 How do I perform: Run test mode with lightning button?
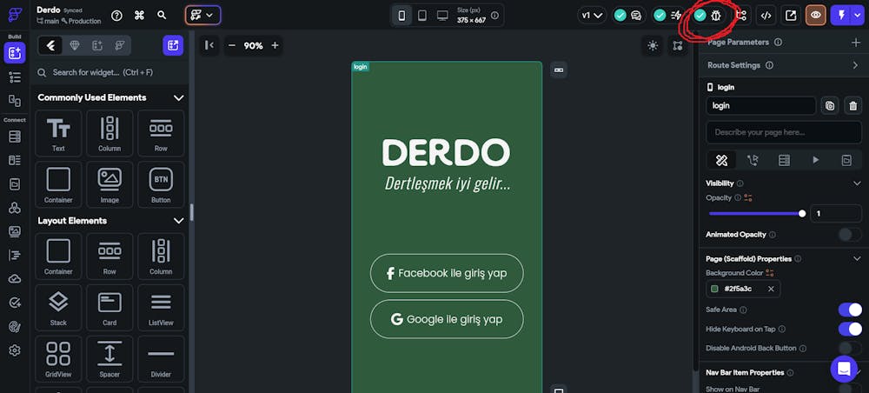(841, 16)
